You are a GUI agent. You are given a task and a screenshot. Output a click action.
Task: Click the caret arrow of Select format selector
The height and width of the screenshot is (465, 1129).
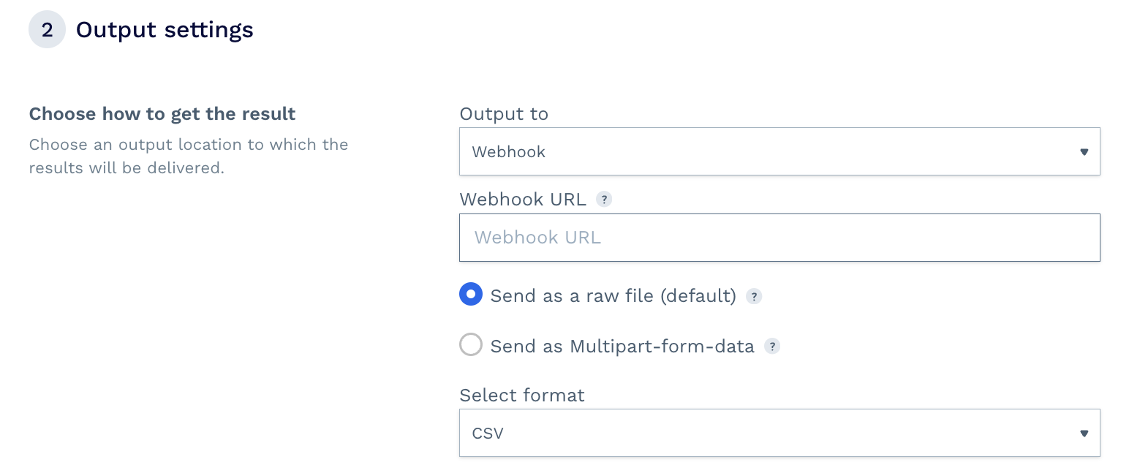click(1084, 434)
